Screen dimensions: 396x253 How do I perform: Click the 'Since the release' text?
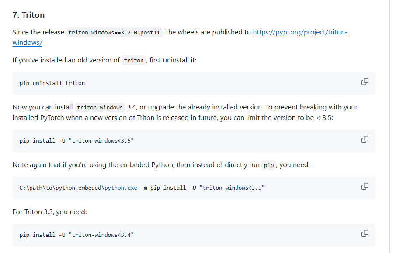(x=38, y=32)
